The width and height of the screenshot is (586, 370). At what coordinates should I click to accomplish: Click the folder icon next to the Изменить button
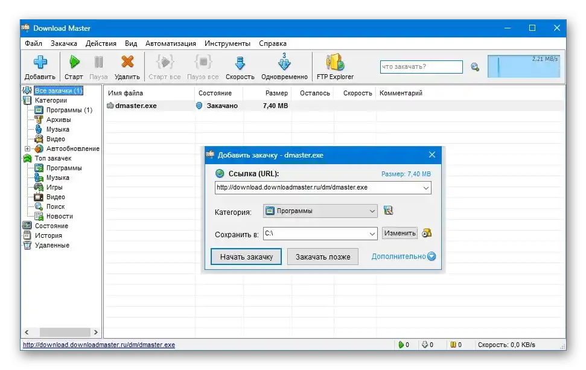click(427, 233)
